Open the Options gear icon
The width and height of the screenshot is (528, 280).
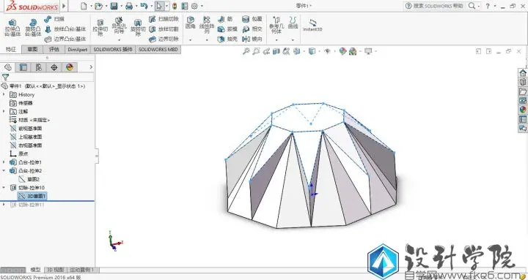(194, 6)
